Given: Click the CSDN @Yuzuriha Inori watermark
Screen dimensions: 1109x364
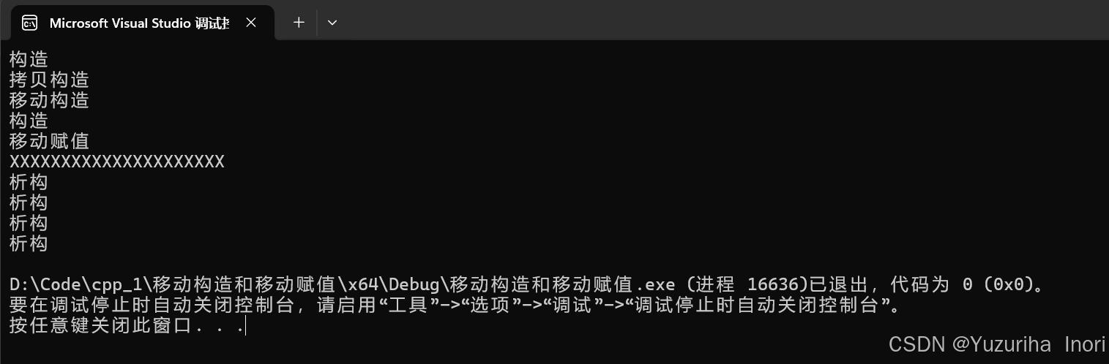Looking at the screenshot, I should click(x=996, y=345).
